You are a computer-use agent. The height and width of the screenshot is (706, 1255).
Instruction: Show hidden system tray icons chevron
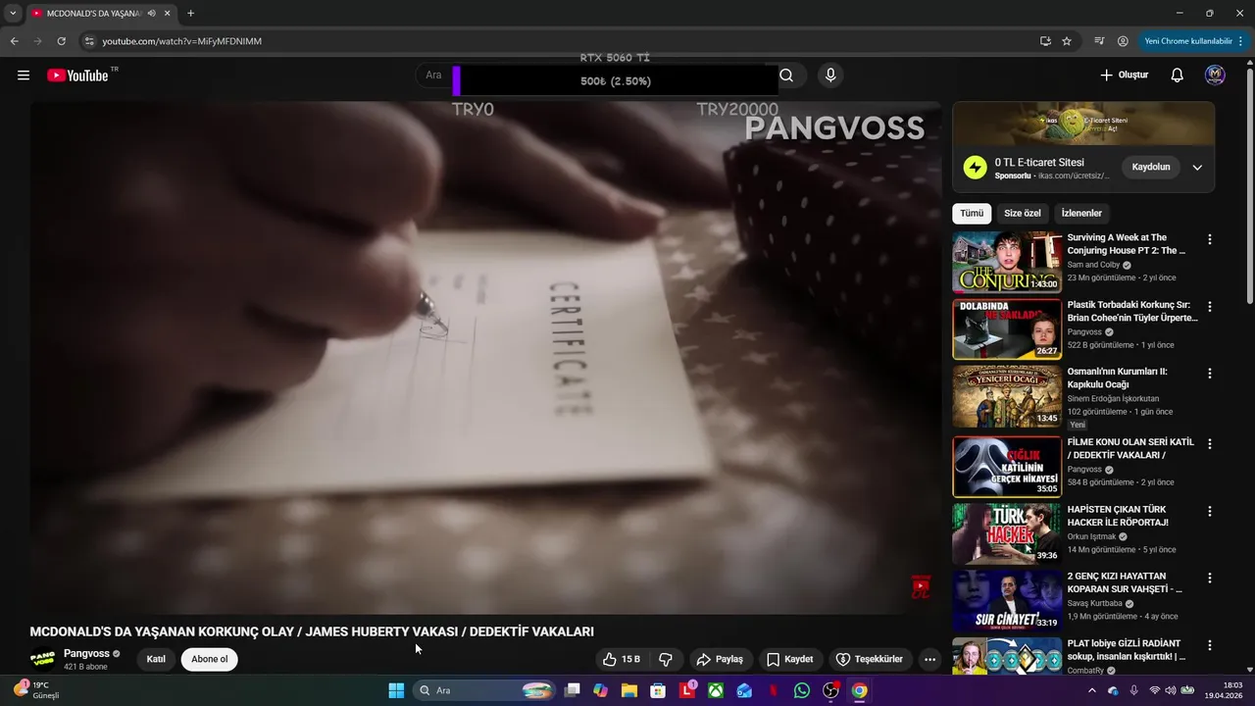[x=1091, y=690]
